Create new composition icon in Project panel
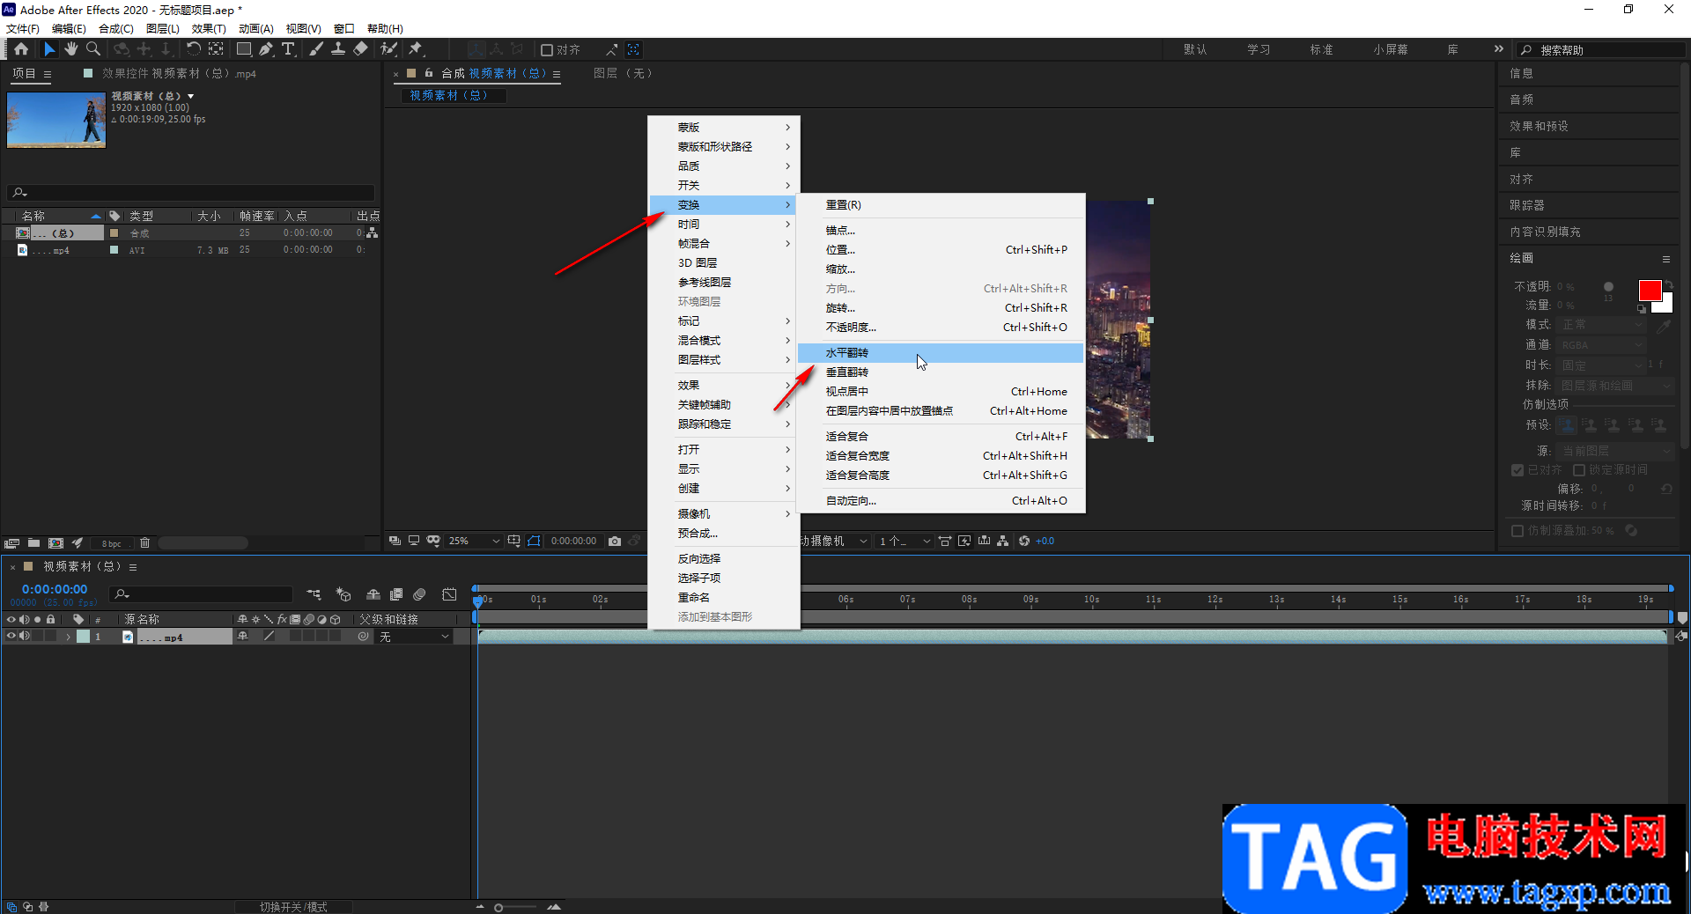This screenshot has height=914, width=1691. (55, 543)
